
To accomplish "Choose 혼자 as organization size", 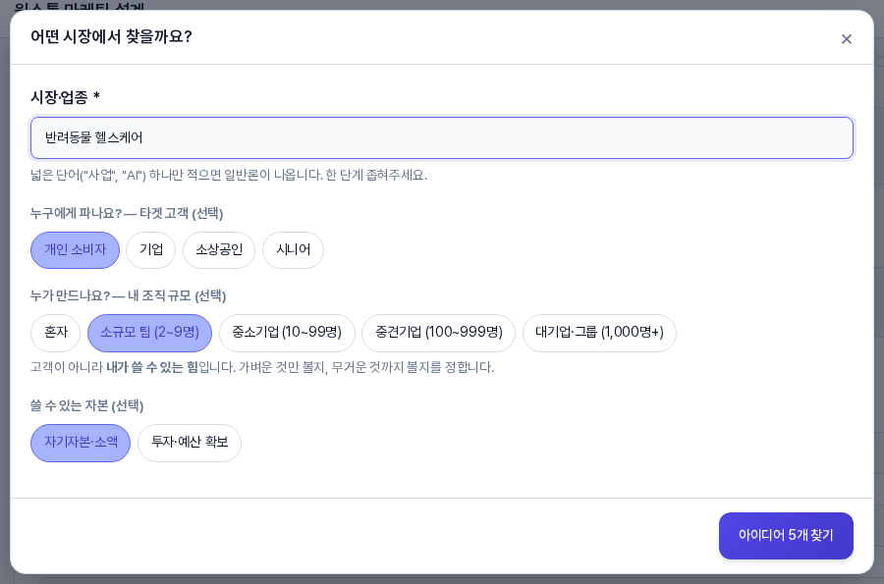I will point(56,333).
